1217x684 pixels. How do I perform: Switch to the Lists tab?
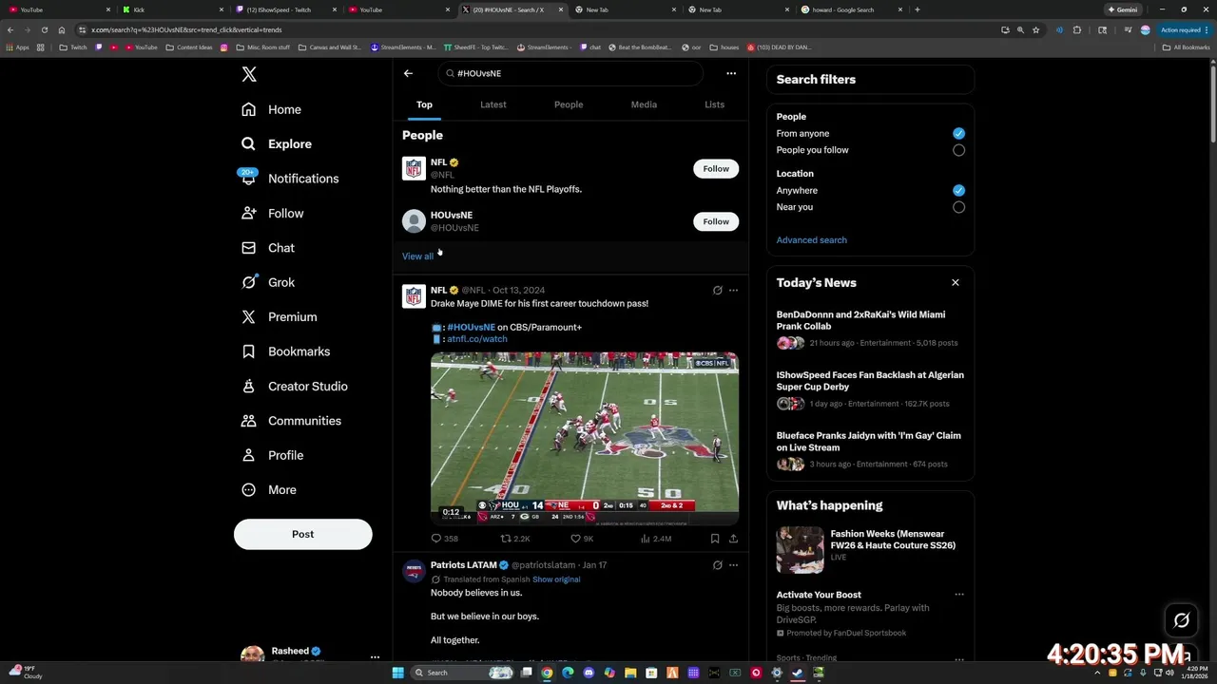pos(714,104)
